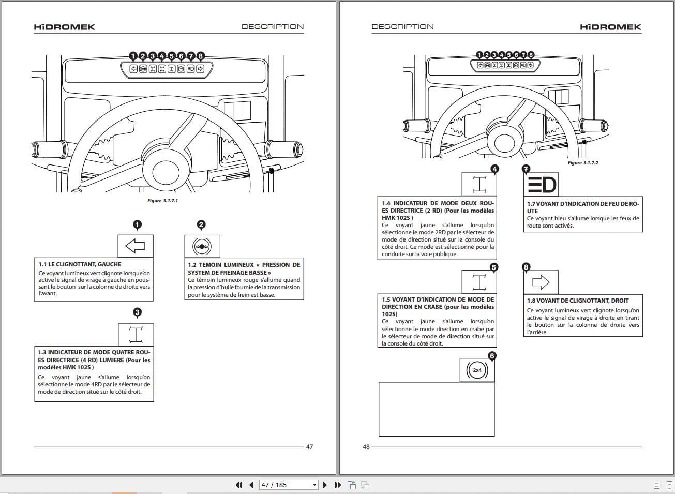
Task: Open the page number dropdown
Action: coord(314,485)
